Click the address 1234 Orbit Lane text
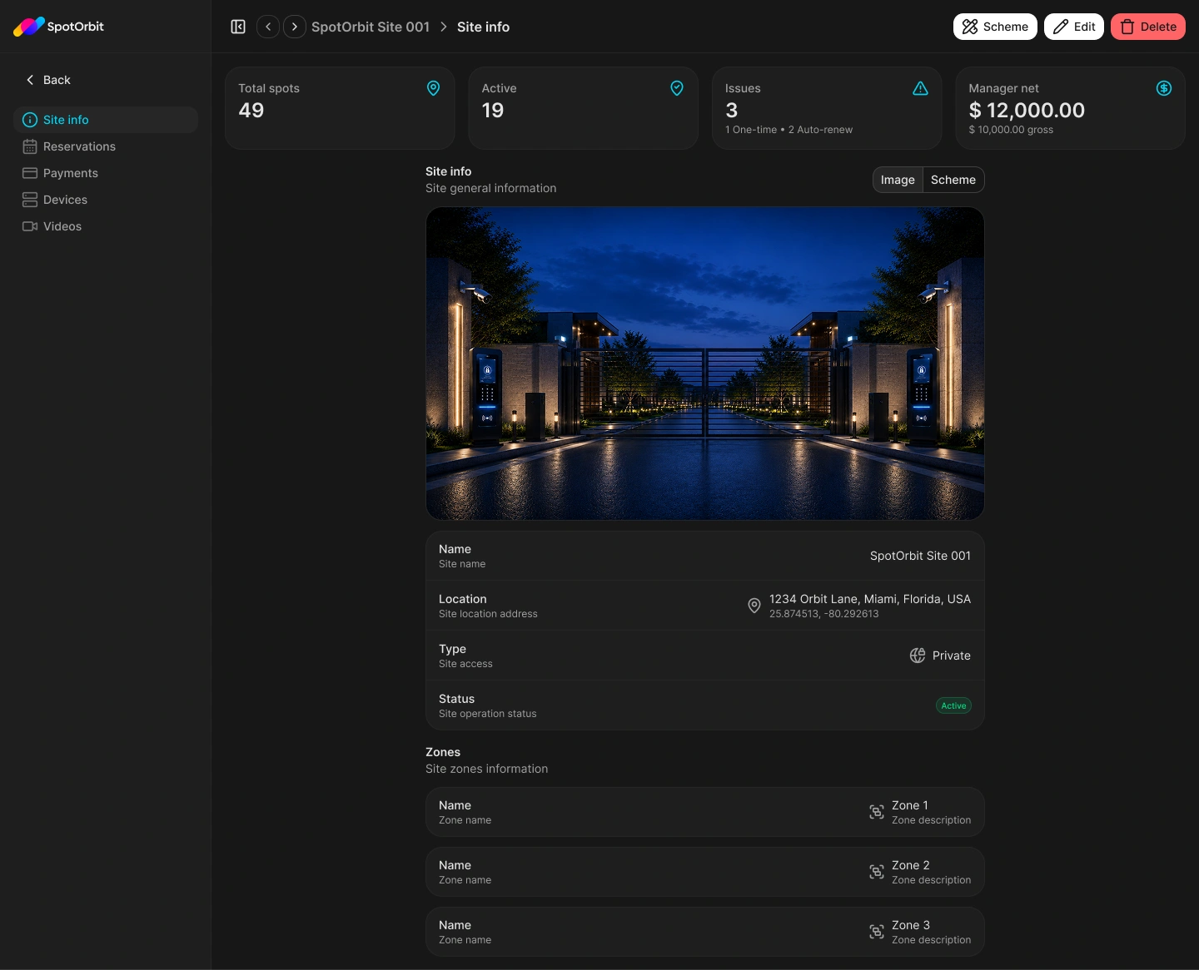 (870, 599)
